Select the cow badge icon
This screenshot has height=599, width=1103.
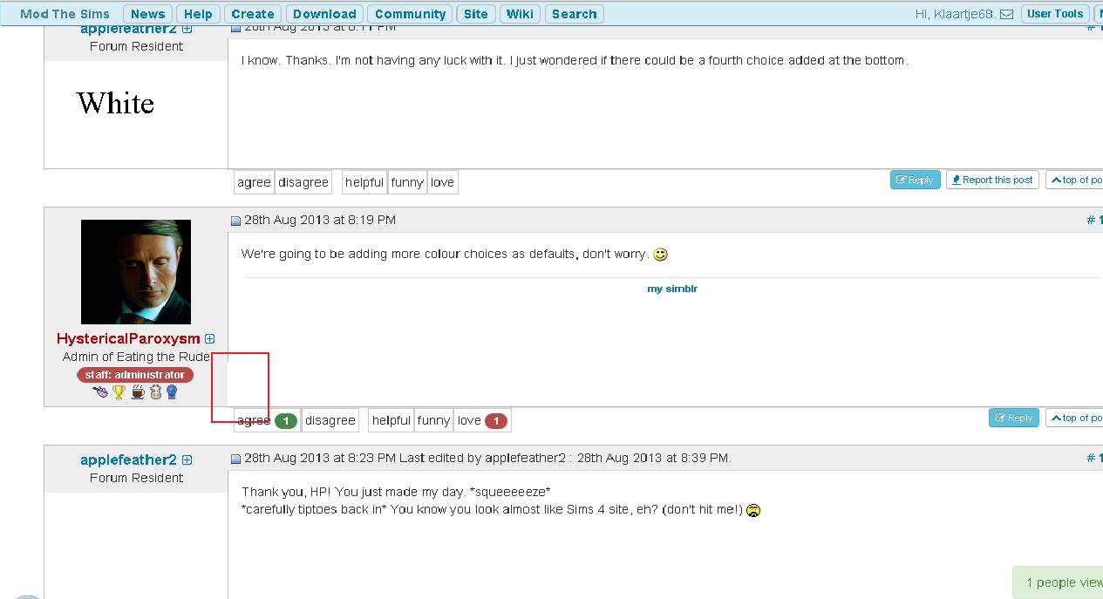(x=154, y=391)
